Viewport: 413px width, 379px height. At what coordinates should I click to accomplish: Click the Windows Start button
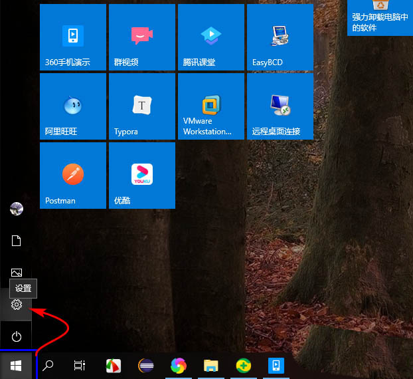point(16,366)
